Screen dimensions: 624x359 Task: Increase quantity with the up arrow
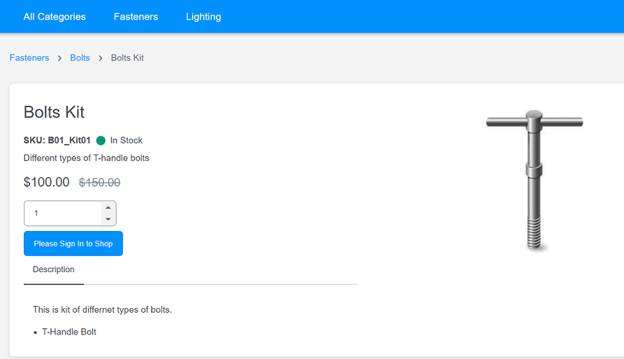[x=108, y=208]
